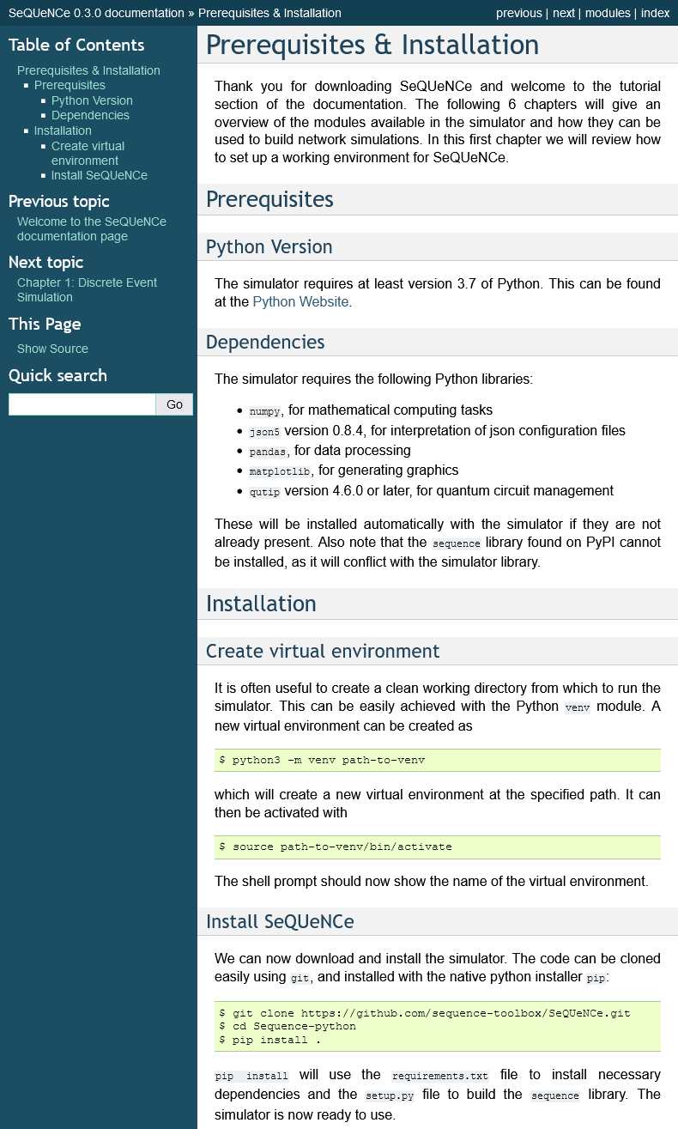Click the inline 'venv' module name
Screen dimensions: 678x1129
tap(578, 708)
